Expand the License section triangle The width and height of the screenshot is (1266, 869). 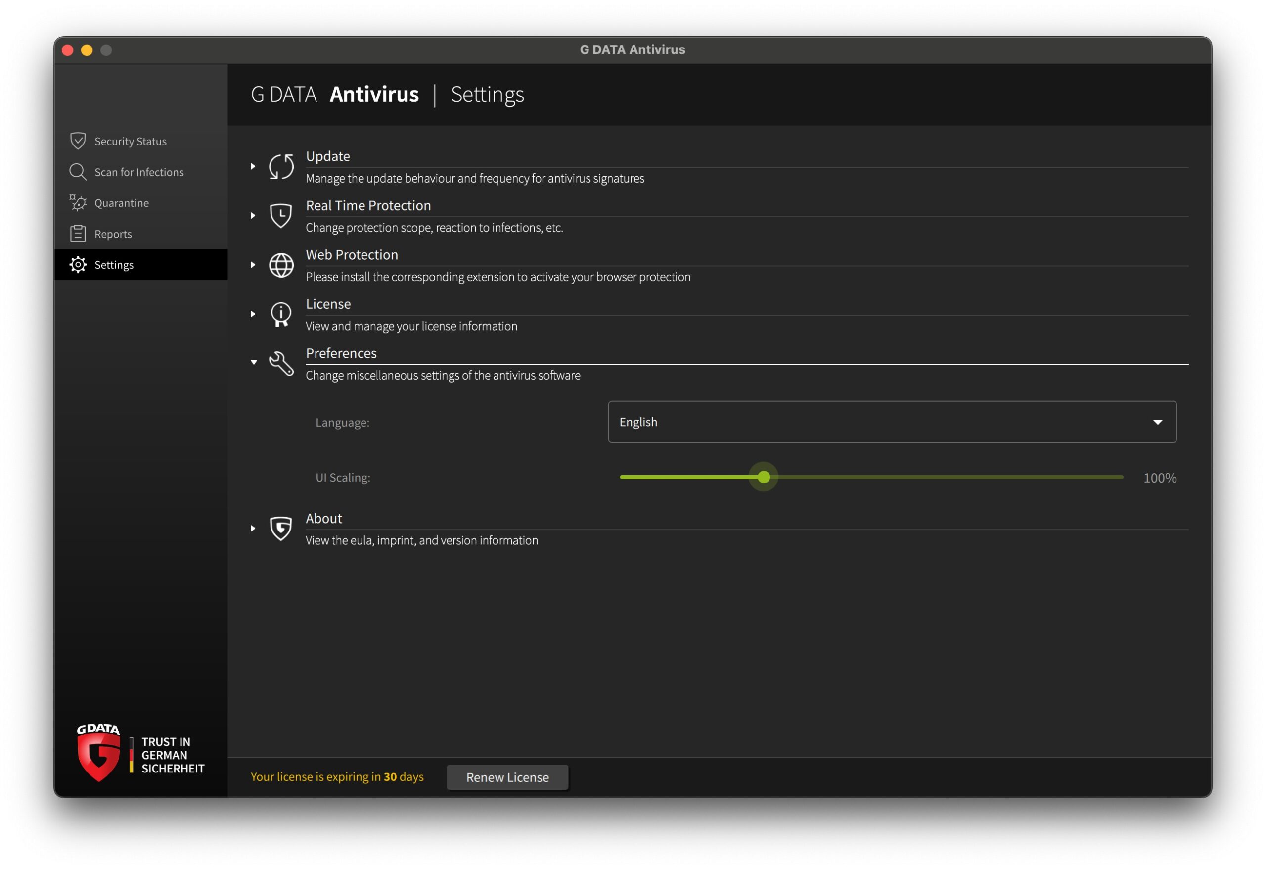(x=253, y=314)
